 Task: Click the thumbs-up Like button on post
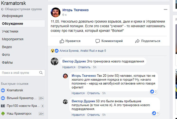pyautogui.click(x=70, y=41)
